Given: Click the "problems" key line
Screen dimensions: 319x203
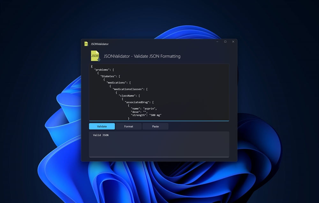Looking at the screenshot, I should tap(104, 70).
